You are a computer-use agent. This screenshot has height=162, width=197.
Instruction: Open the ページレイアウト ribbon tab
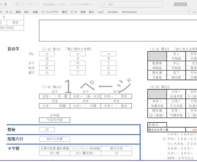[x=50, y=12]
